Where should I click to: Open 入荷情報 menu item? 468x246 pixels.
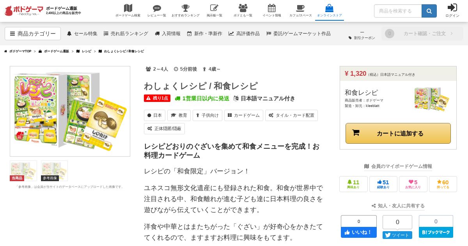pos(168,34)
